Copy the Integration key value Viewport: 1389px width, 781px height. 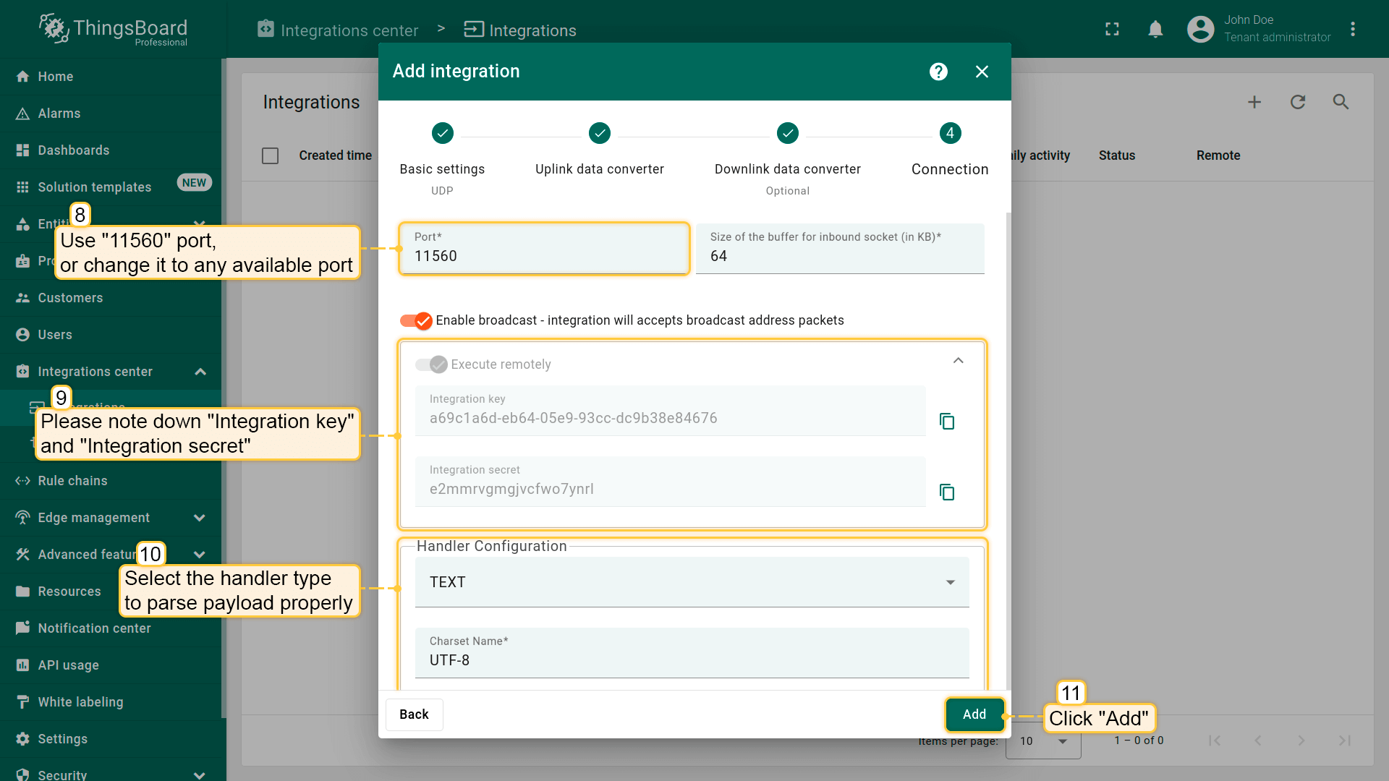[946, 421]
